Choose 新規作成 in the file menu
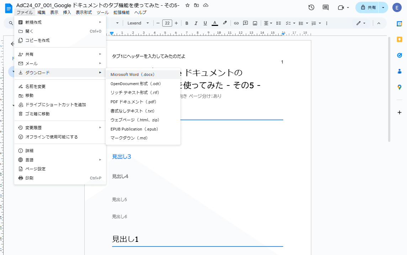The image size is (407, 255). coord(60,22)
